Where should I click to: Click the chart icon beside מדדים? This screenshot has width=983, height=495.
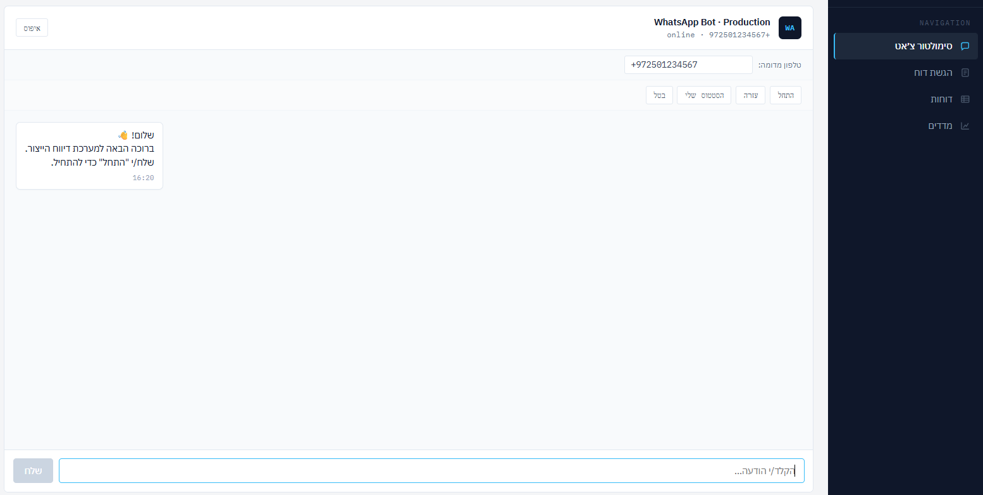(x=965, y=126)
